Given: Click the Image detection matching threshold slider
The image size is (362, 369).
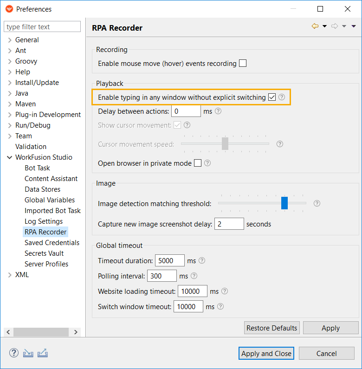Looking at the screenshot, I should [262, 203].
